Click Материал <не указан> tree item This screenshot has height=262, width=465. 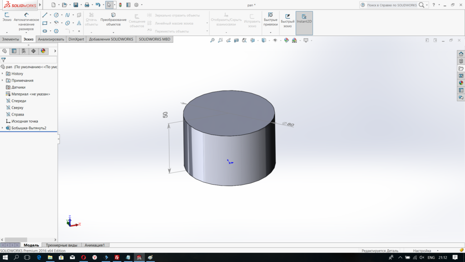coord(30,94)
